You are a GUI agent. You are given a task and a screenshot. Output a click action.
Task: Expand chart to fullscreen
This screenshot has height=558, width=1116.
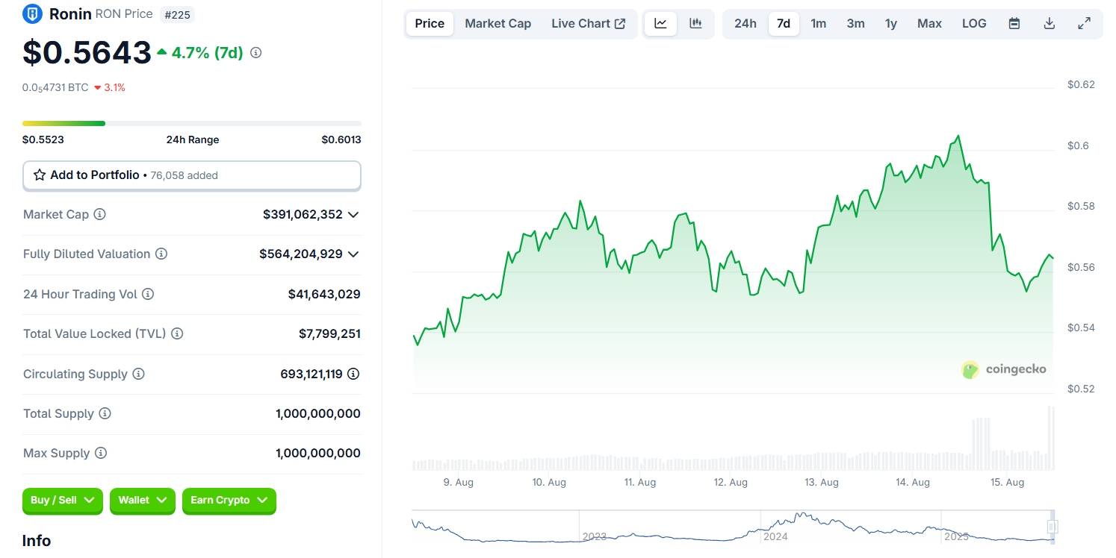(1084, 23)
